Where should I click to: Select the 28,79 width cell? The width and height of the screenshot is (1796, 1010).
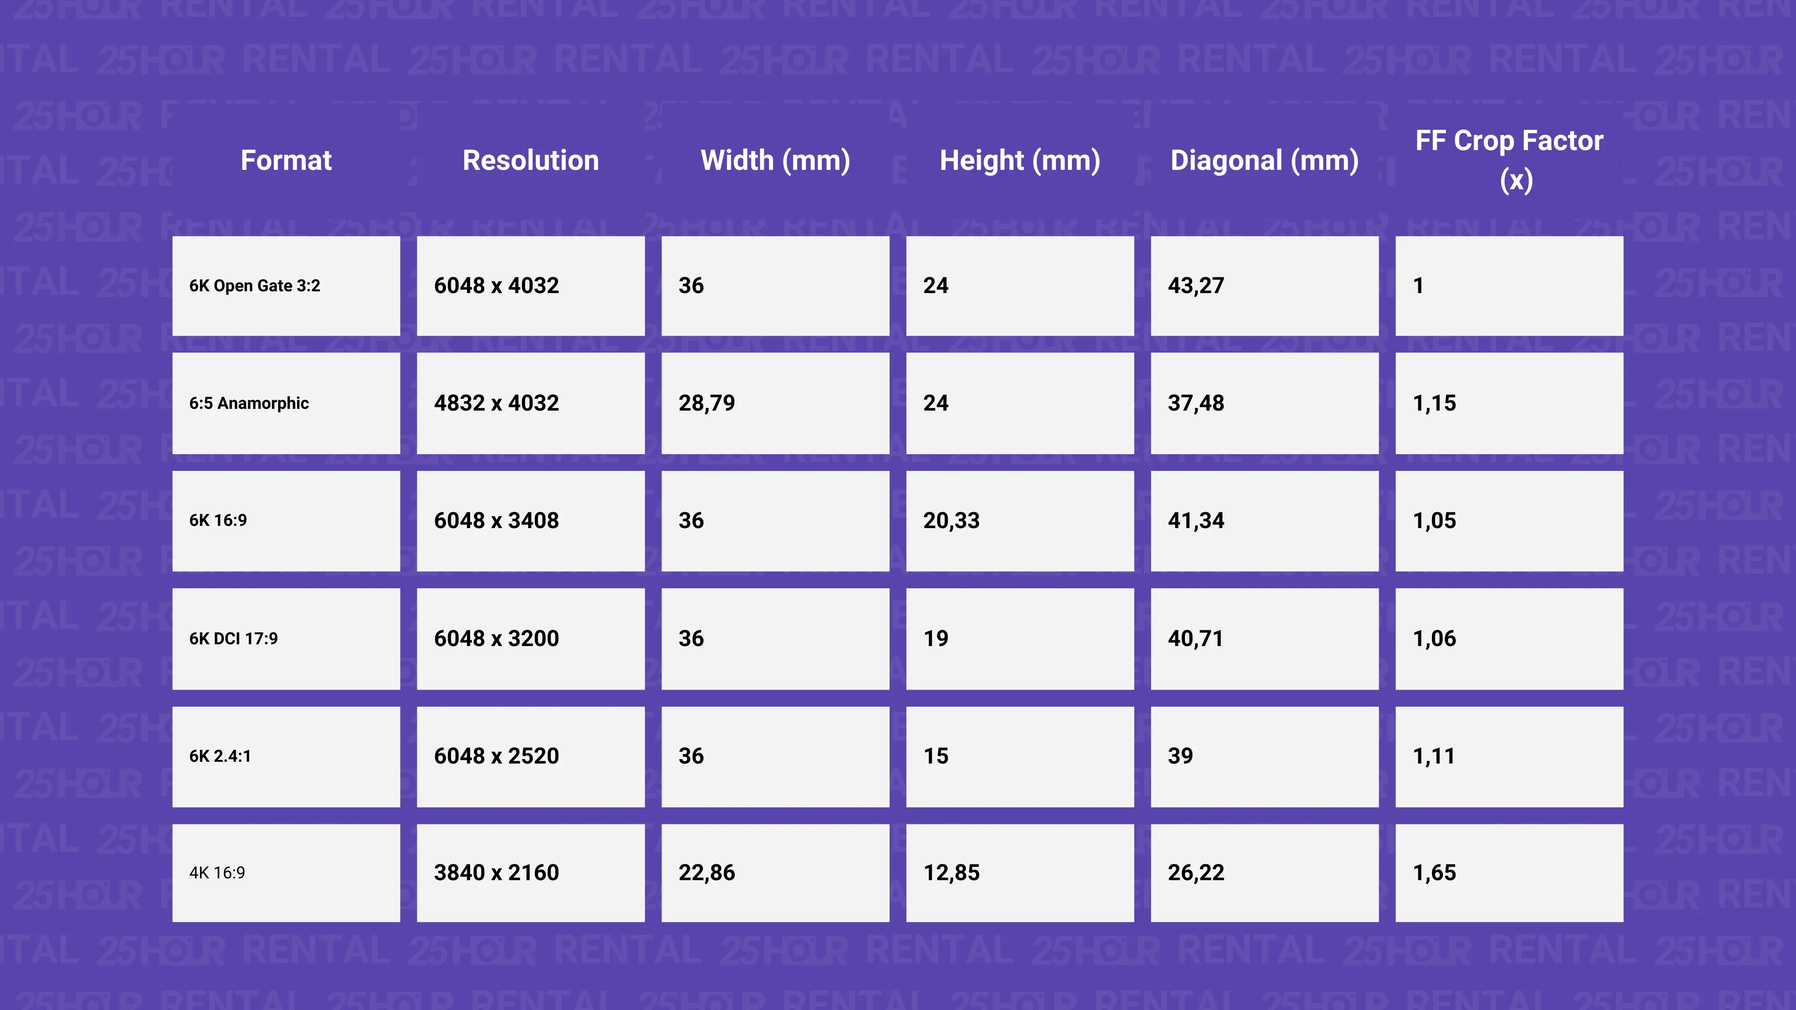tap(775, 403)
